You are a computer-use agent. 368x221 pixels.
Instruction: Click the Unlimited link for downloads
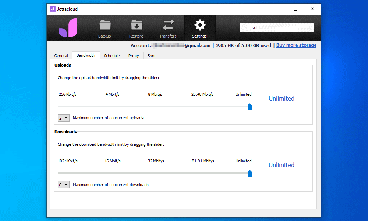pos(281,165)
